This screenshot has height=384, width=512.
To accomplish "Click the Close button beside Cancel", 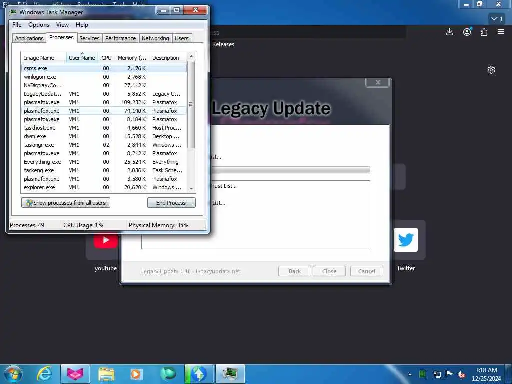I will [x=329, y=271].
